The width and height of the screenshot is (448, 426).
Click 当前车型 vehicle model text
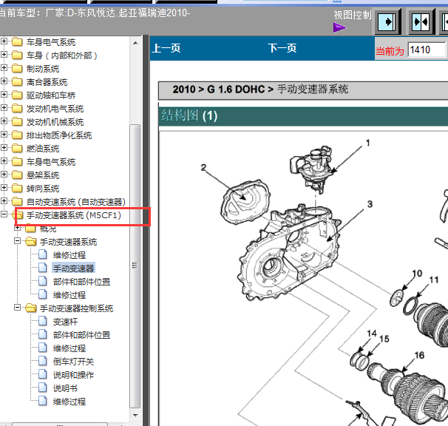pyautogui.click(x=95, y=13)
